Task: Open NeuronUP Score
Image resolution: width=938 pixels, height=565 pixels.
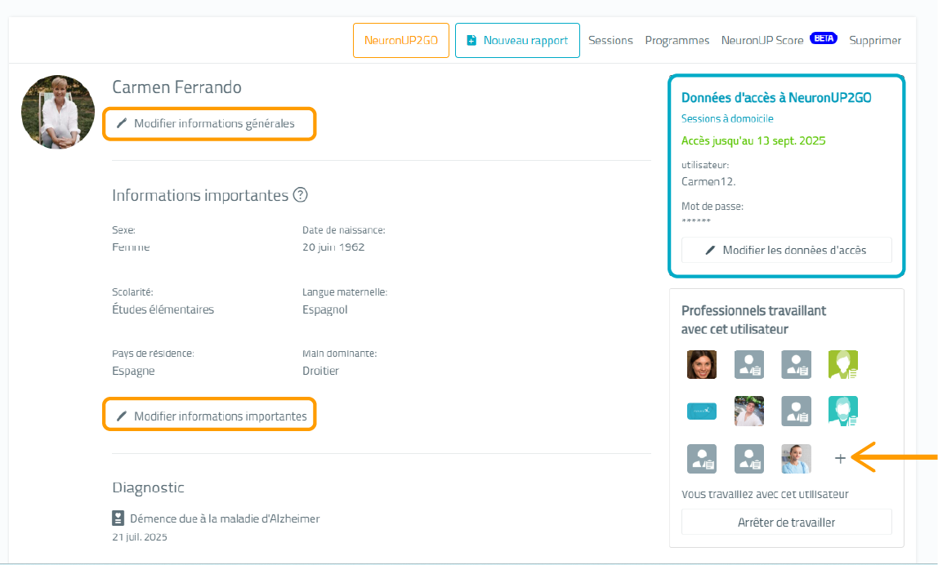Action: [x=762, y=41]
